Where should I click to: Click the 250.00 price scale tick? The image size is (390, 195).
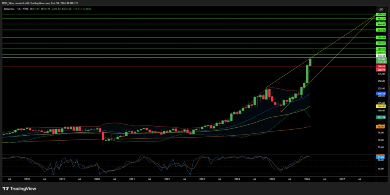(381, 81)
